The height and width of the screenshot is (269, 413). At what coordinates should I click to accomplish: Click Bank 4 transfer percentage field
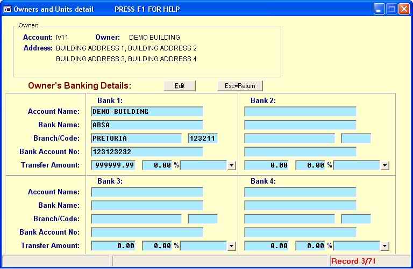tap(310, 246)
